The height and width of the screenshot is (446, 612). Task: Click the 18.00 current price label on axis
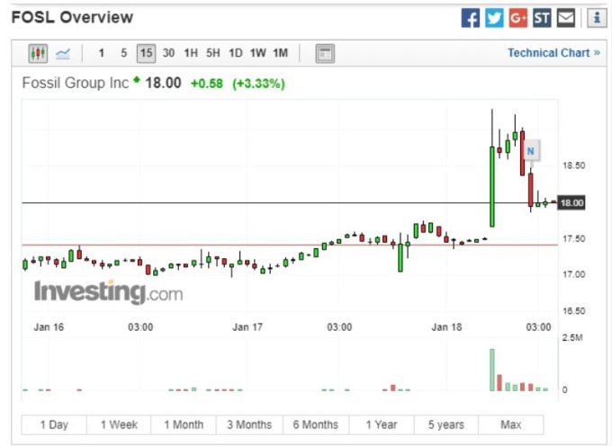[x=571, y=202]
